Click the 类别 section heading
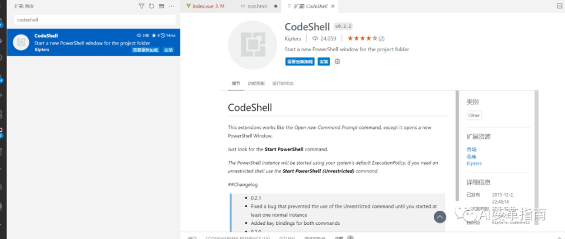 pos(473,102)
